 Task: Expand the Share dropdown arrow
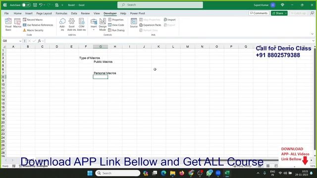[x=286, y=13]
